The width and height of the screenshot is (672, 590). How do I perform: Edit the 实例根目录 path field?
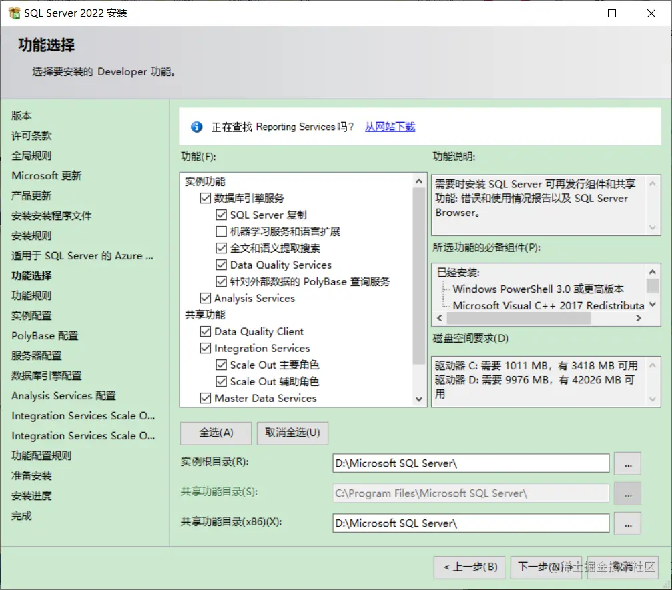tap(470, 463)
